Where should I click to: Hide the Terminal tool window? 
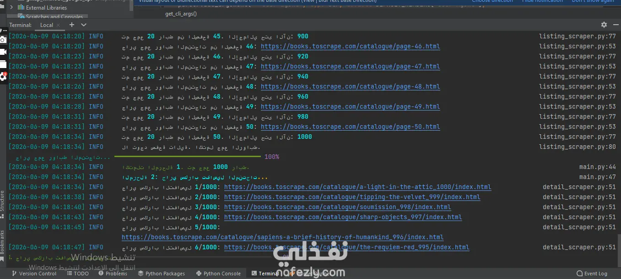tap(615, 25)
